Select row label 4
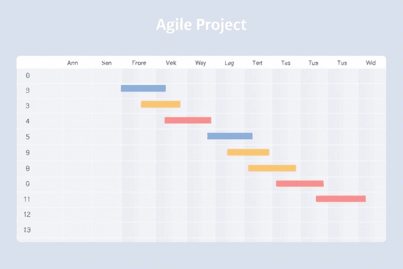The image size is (403, 269). tap(27, 121)
